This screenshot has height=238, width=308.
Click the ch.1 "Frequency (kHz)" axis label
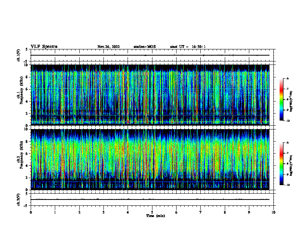point(21,90)
